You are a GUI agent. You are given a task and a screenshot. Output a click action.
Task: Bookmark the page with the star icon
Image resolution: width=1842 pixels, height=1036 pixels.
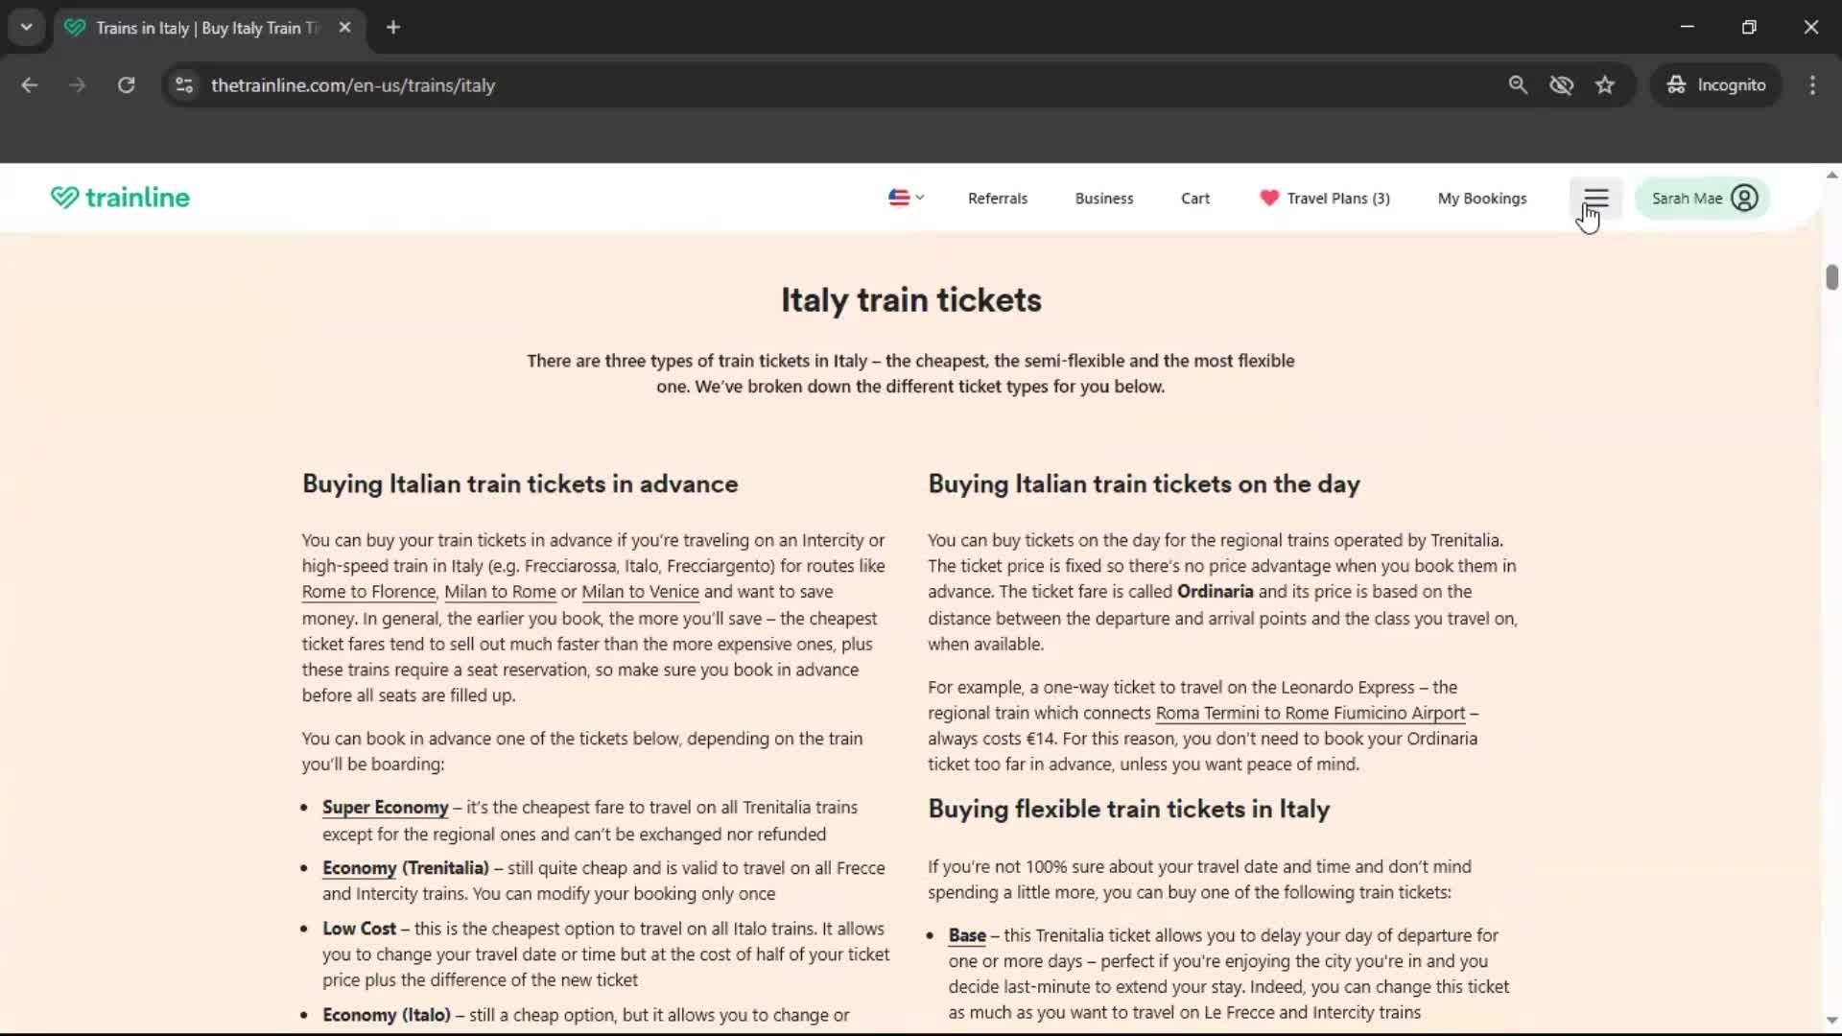coord(1605,84)
